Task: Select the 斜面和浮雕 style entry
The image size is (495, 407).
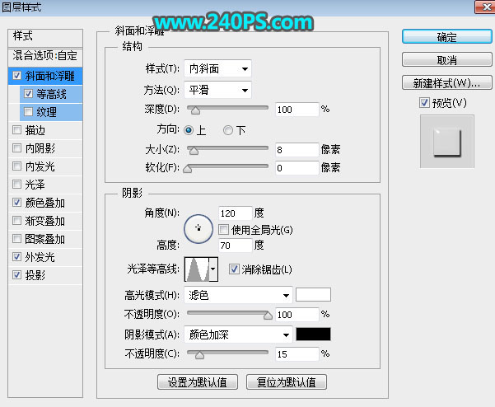Action: tap(50, 76)
